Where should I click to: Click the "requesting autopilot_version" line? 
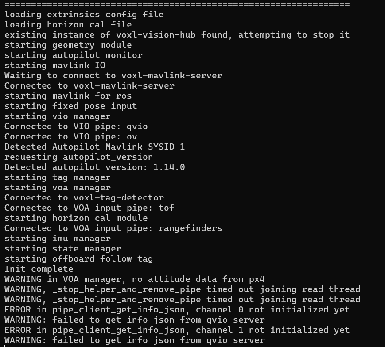[x=79, y=157]
